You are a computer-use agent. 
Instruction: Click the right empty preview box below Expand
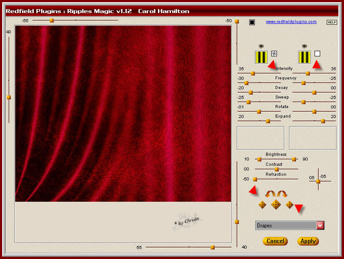pyautogui.click(x=312, y=138)
